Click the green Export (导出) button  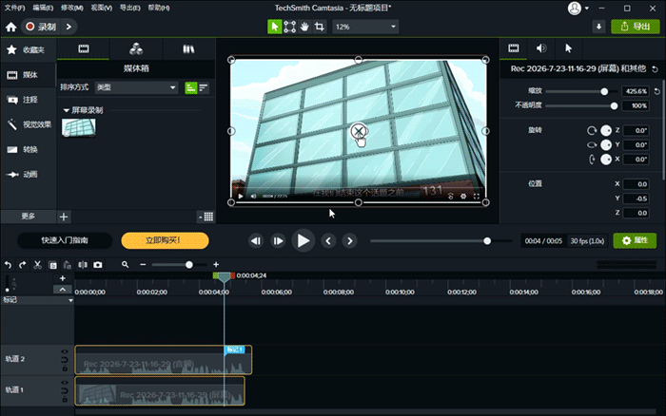[636, 27]
